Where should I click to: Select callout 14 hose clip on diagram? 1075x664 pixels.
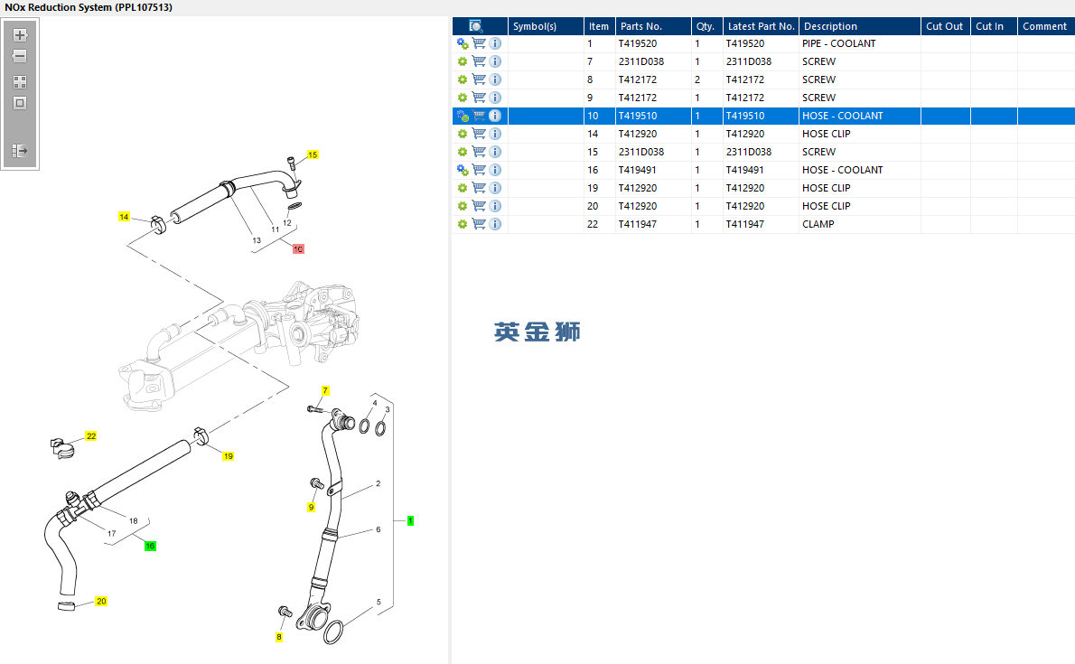[124, 217]
